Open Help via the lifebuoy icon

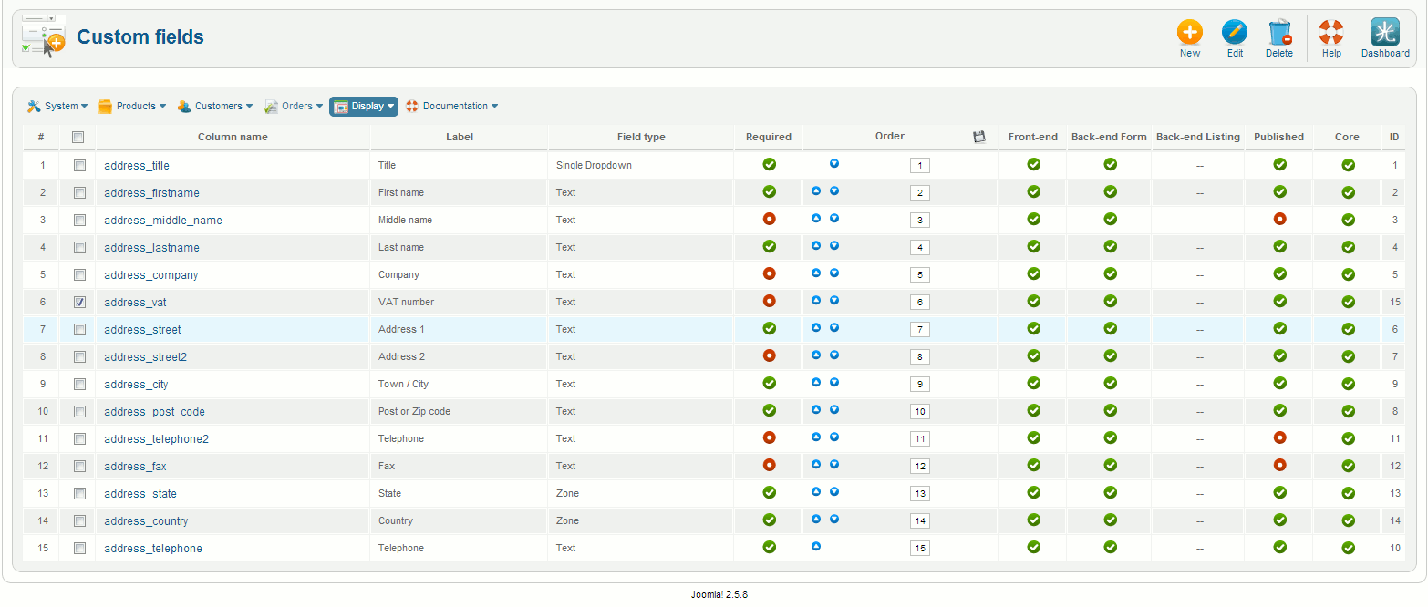coord(1331,33)
